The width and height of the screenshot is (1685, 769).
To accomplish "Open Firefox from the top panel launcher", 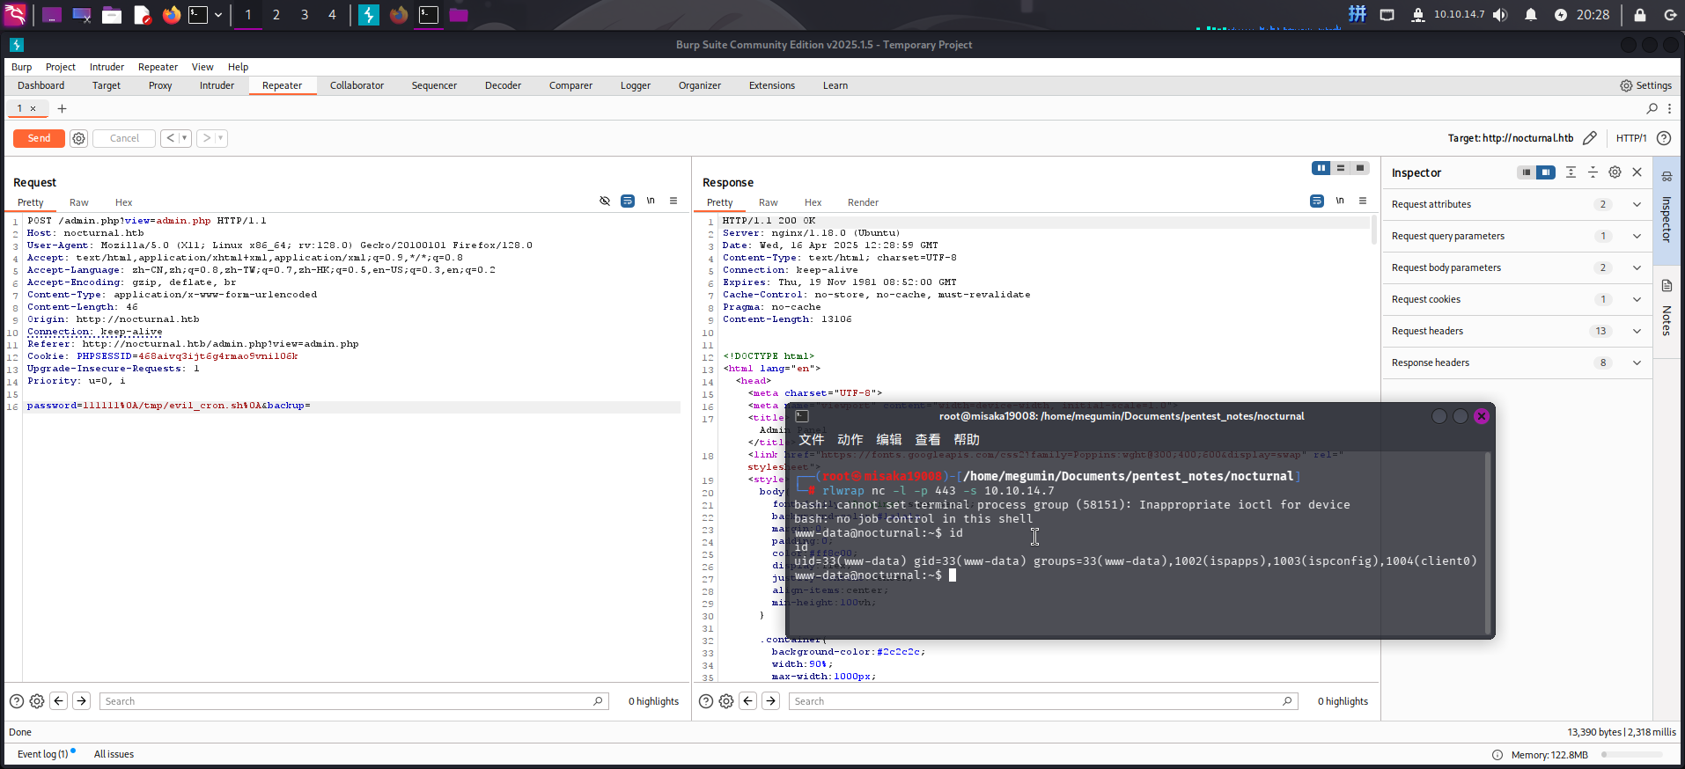I will click(172, 15).
